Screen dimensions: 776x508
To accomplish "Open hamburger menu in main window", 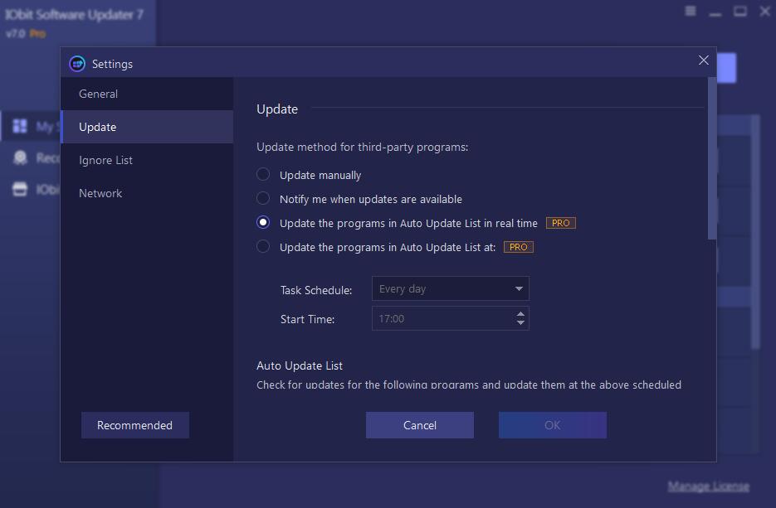I will click(691, 11).
